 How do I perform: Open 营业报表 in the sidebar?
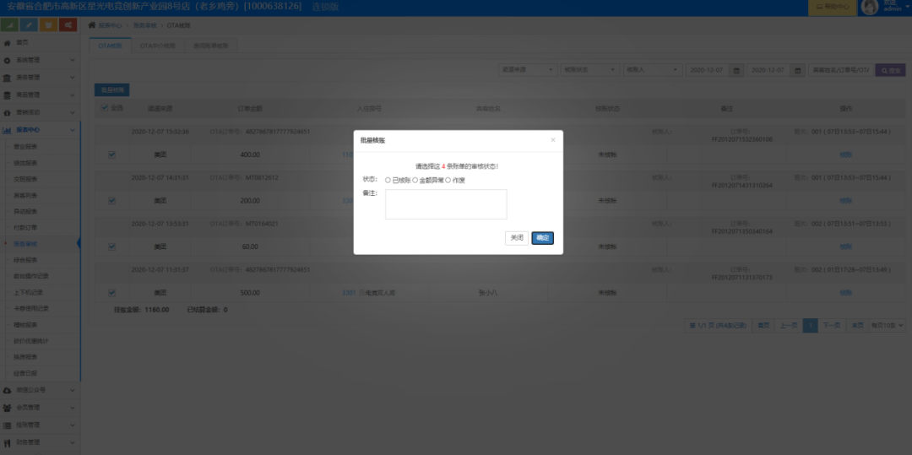(x=25, y=147)
